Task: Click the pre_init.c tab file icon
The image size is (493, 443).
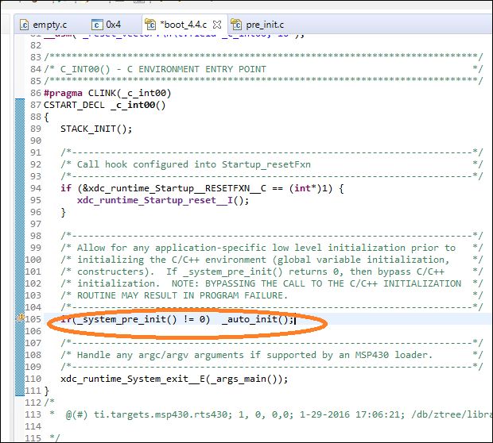Action: [x=236, y=25]
